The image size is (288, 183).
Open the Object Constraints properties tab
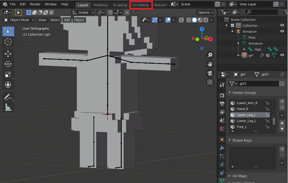click(x=222, y=172)
